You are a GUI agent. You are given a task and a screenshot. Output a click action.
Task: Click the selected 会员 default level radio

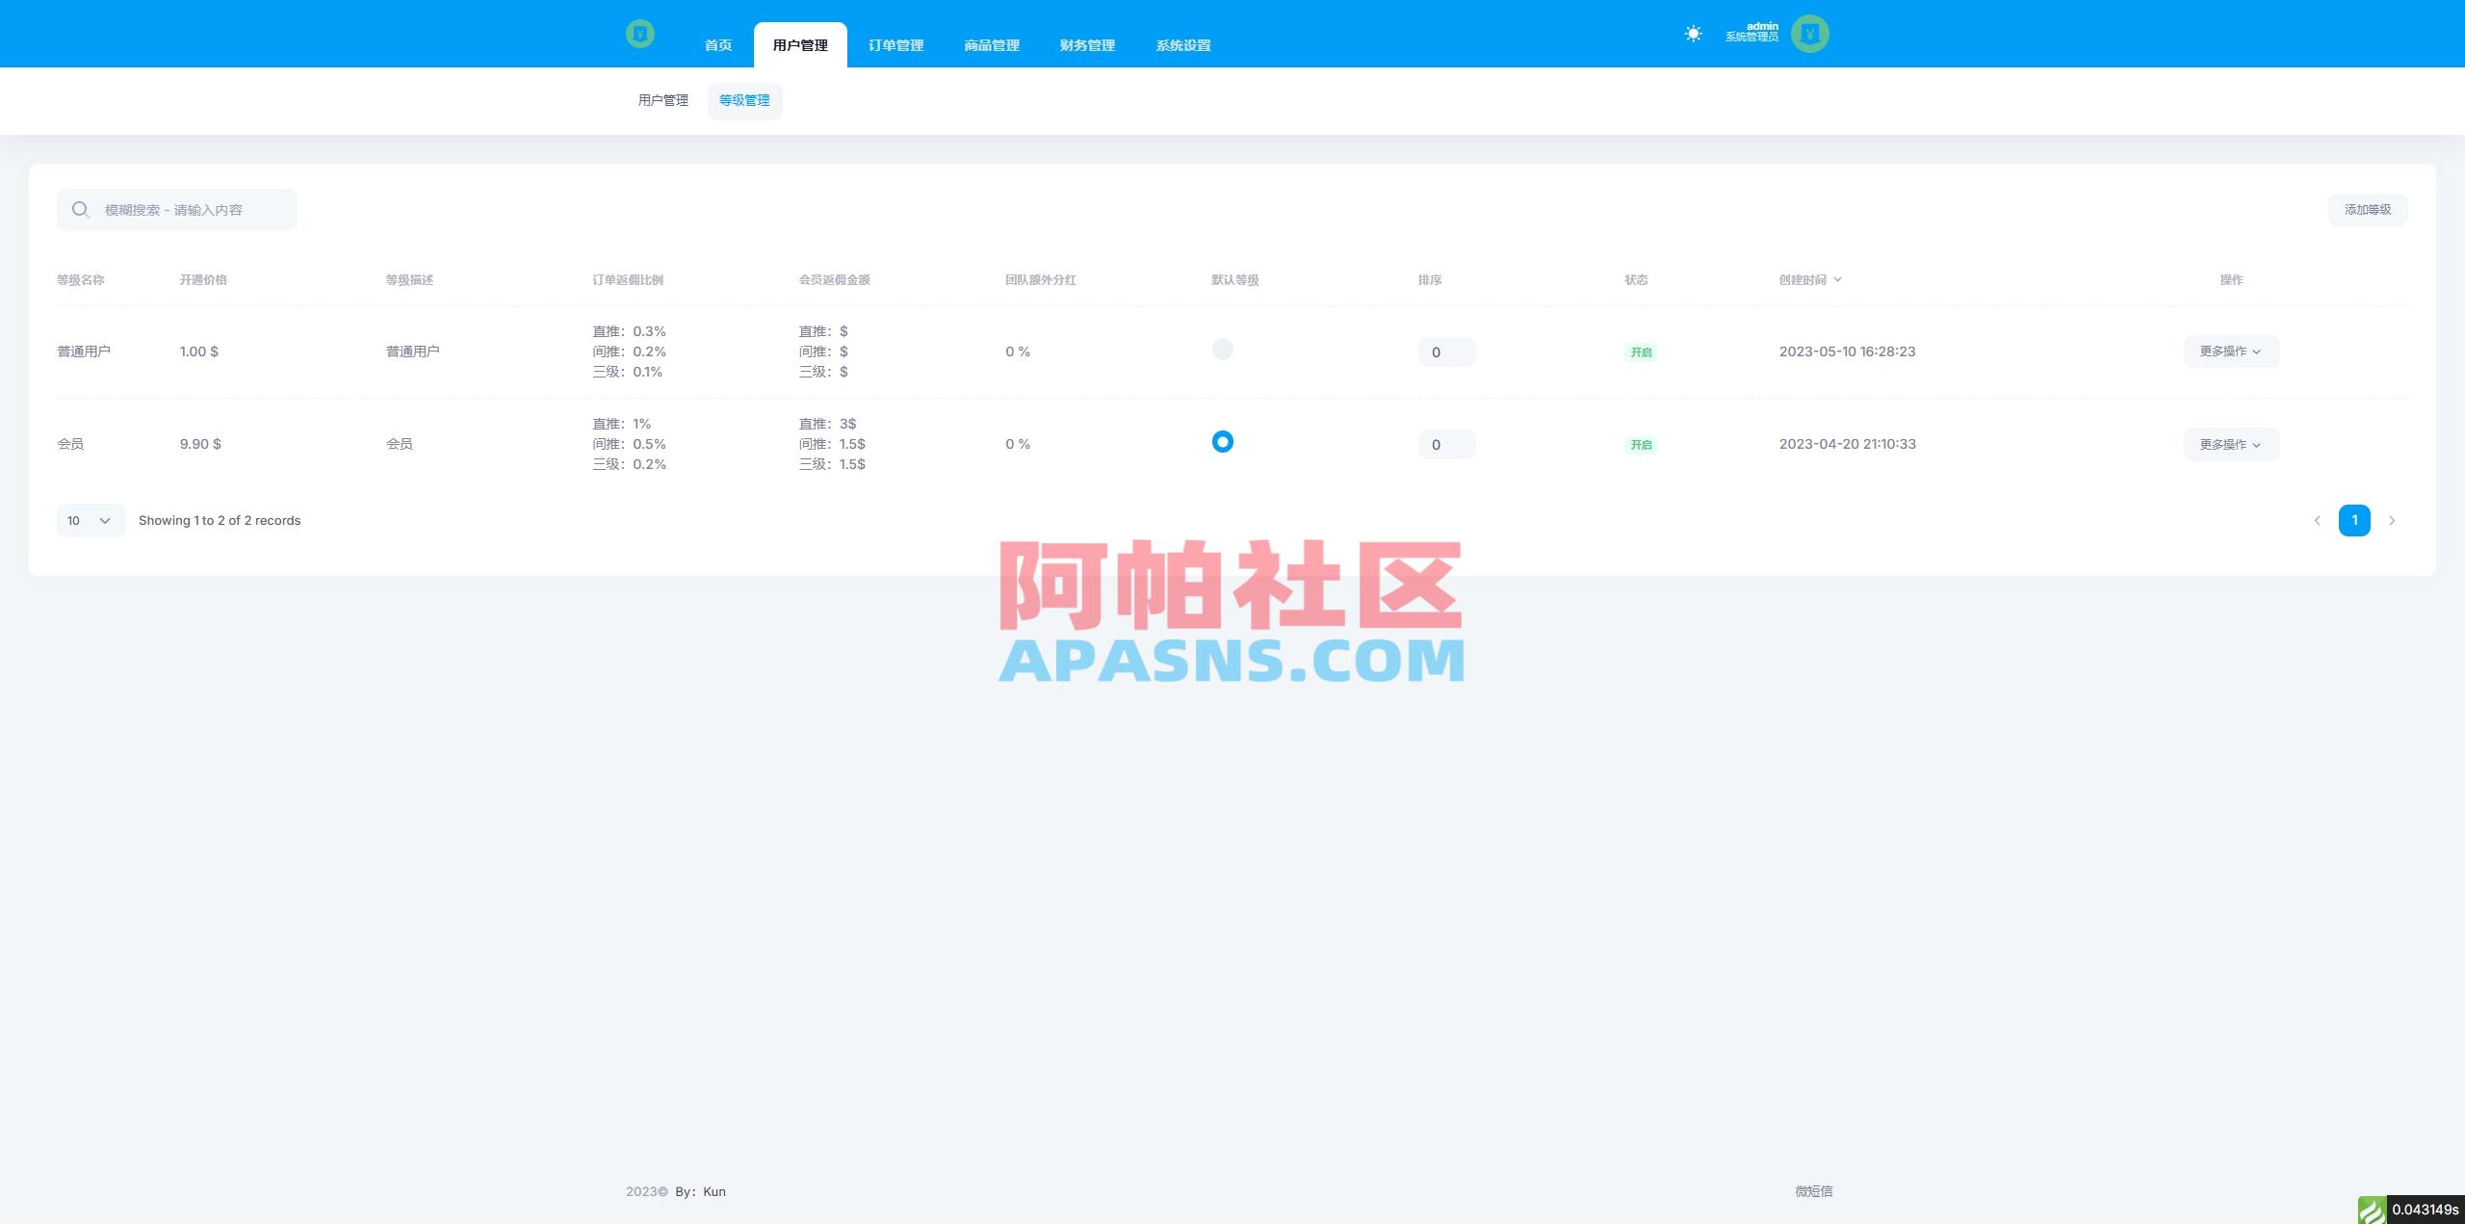1223,442
